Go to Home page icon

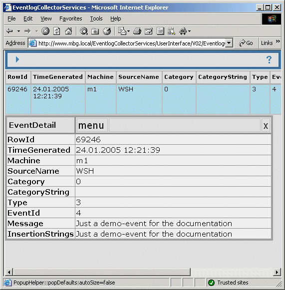coord(68,31)
